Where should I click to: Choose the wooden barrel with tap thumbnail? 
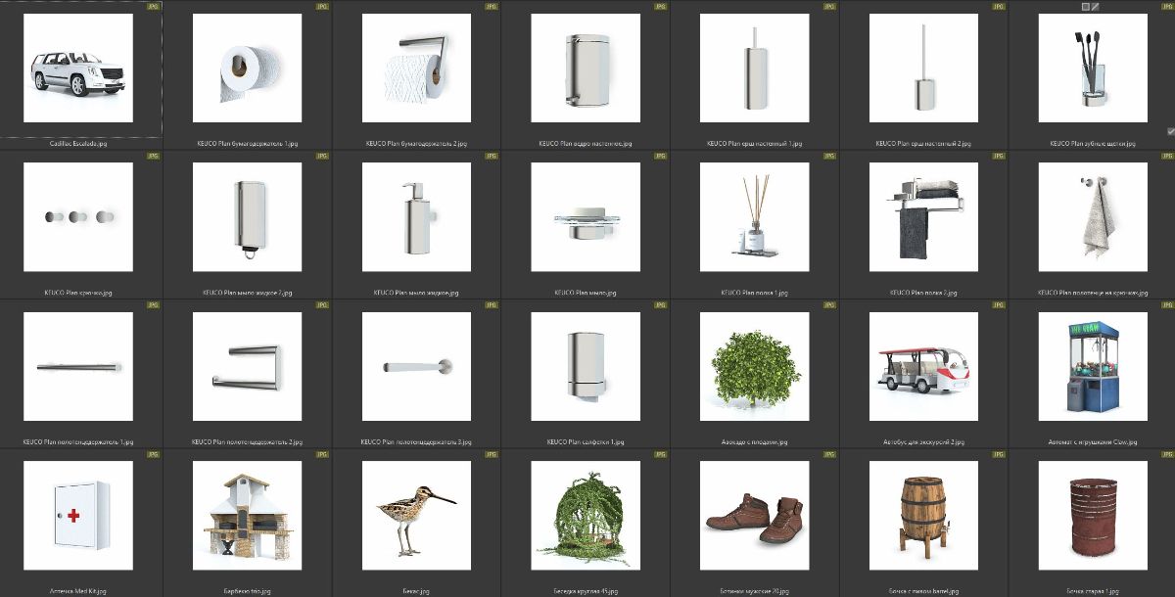[x=923, y=516]
